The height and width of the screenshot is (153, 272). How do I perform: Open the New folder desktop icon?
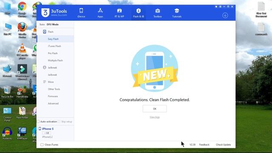(x=22, y=113)
